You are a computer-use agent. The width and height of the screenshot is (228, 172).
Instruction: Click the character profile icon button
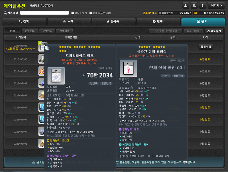coord(186,5)
